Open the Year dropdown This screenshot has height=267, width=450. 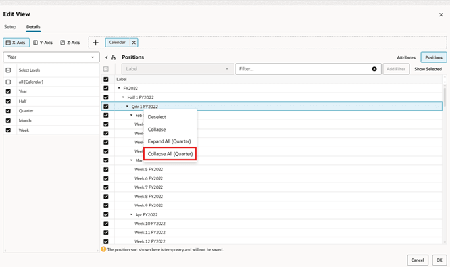click(x=51, y=57)
